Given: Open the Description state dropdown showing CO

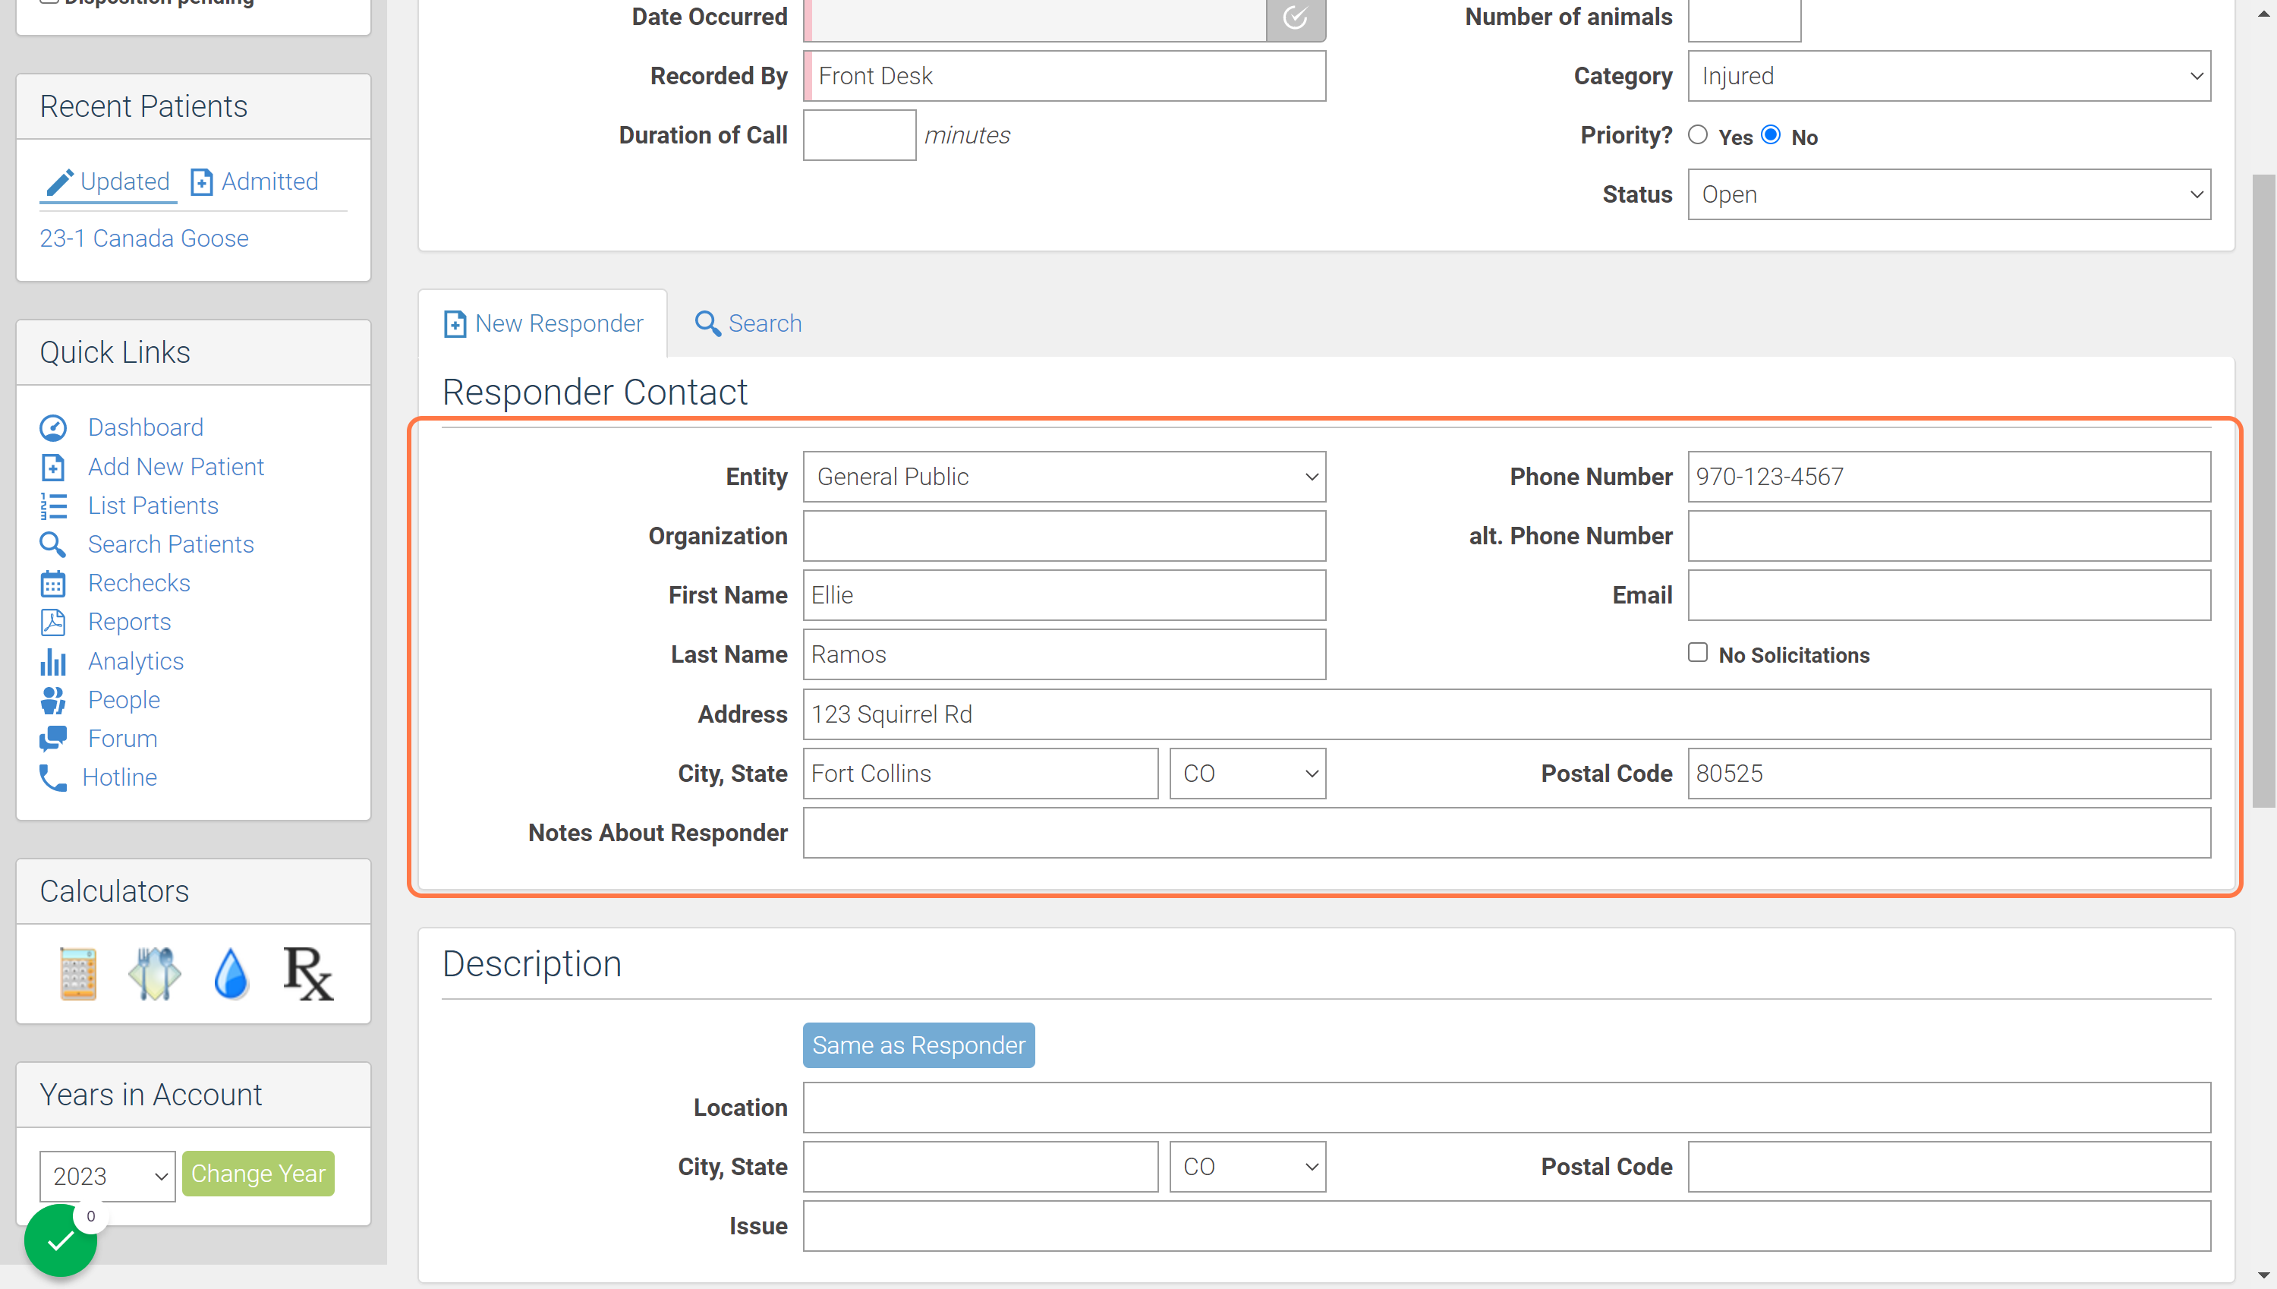Looking at the screenshot, I should coord(1248,1166).
